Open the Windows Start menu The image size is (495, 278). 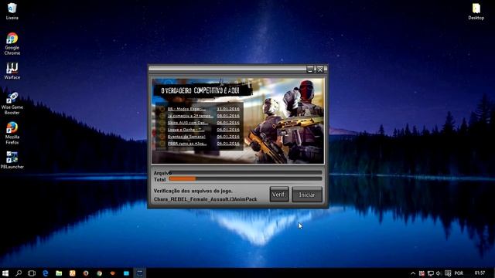(5, 273)
